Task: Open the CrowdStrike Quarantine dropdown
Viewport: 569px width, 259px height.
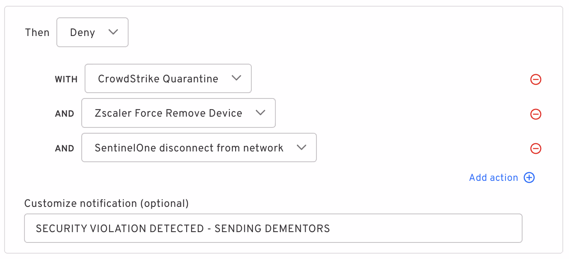Action: click(x=168, y=78)
